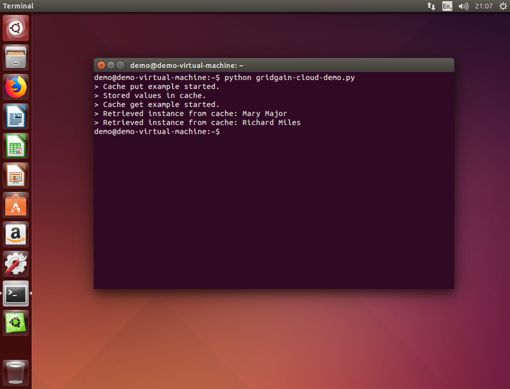Open the clock showing 21:07

(x=484, y=6)
